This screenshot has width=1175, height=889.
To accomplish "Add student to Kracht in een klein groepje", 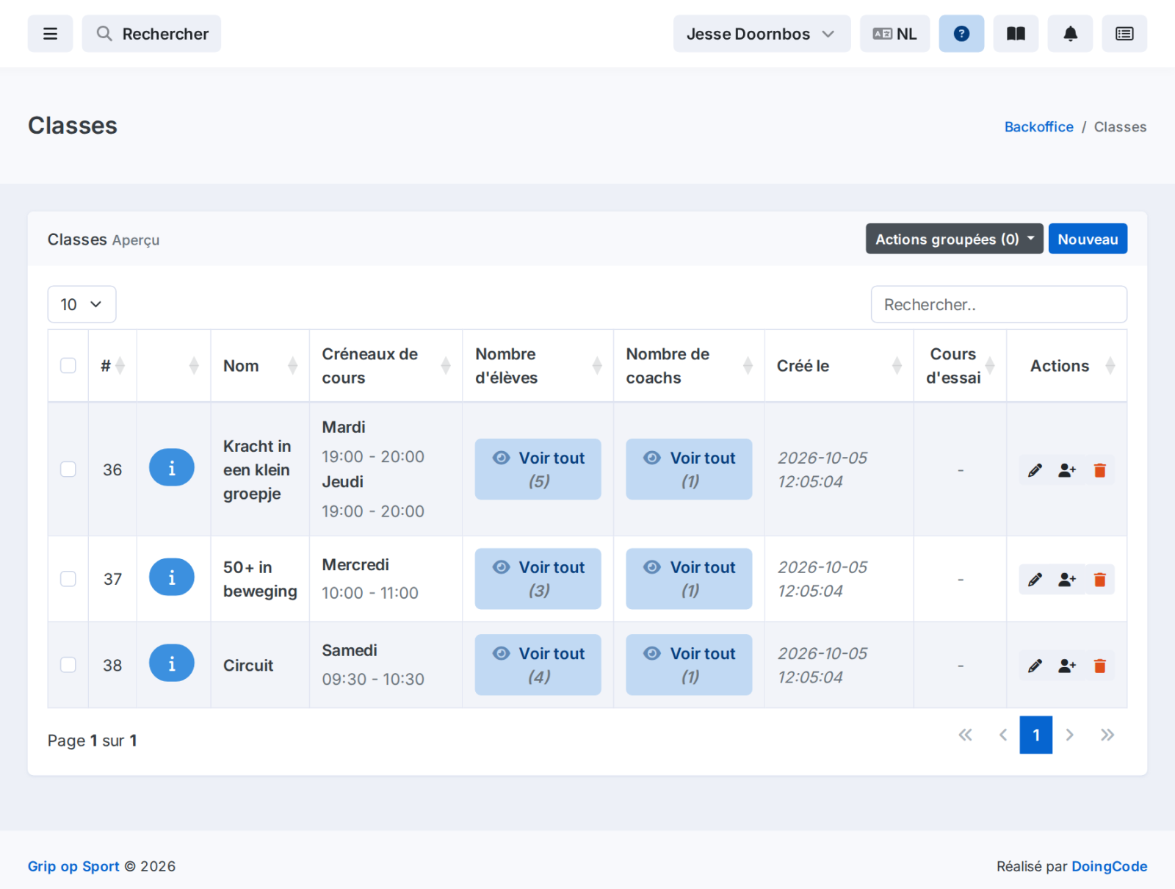I will [x=1067, y=470].
